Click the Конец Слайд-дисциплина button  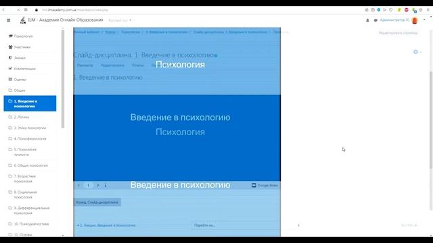(97, 202)
